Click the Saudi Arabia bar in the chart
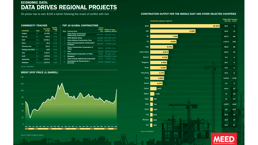The image size is (258, 145). tap(159, 52)
